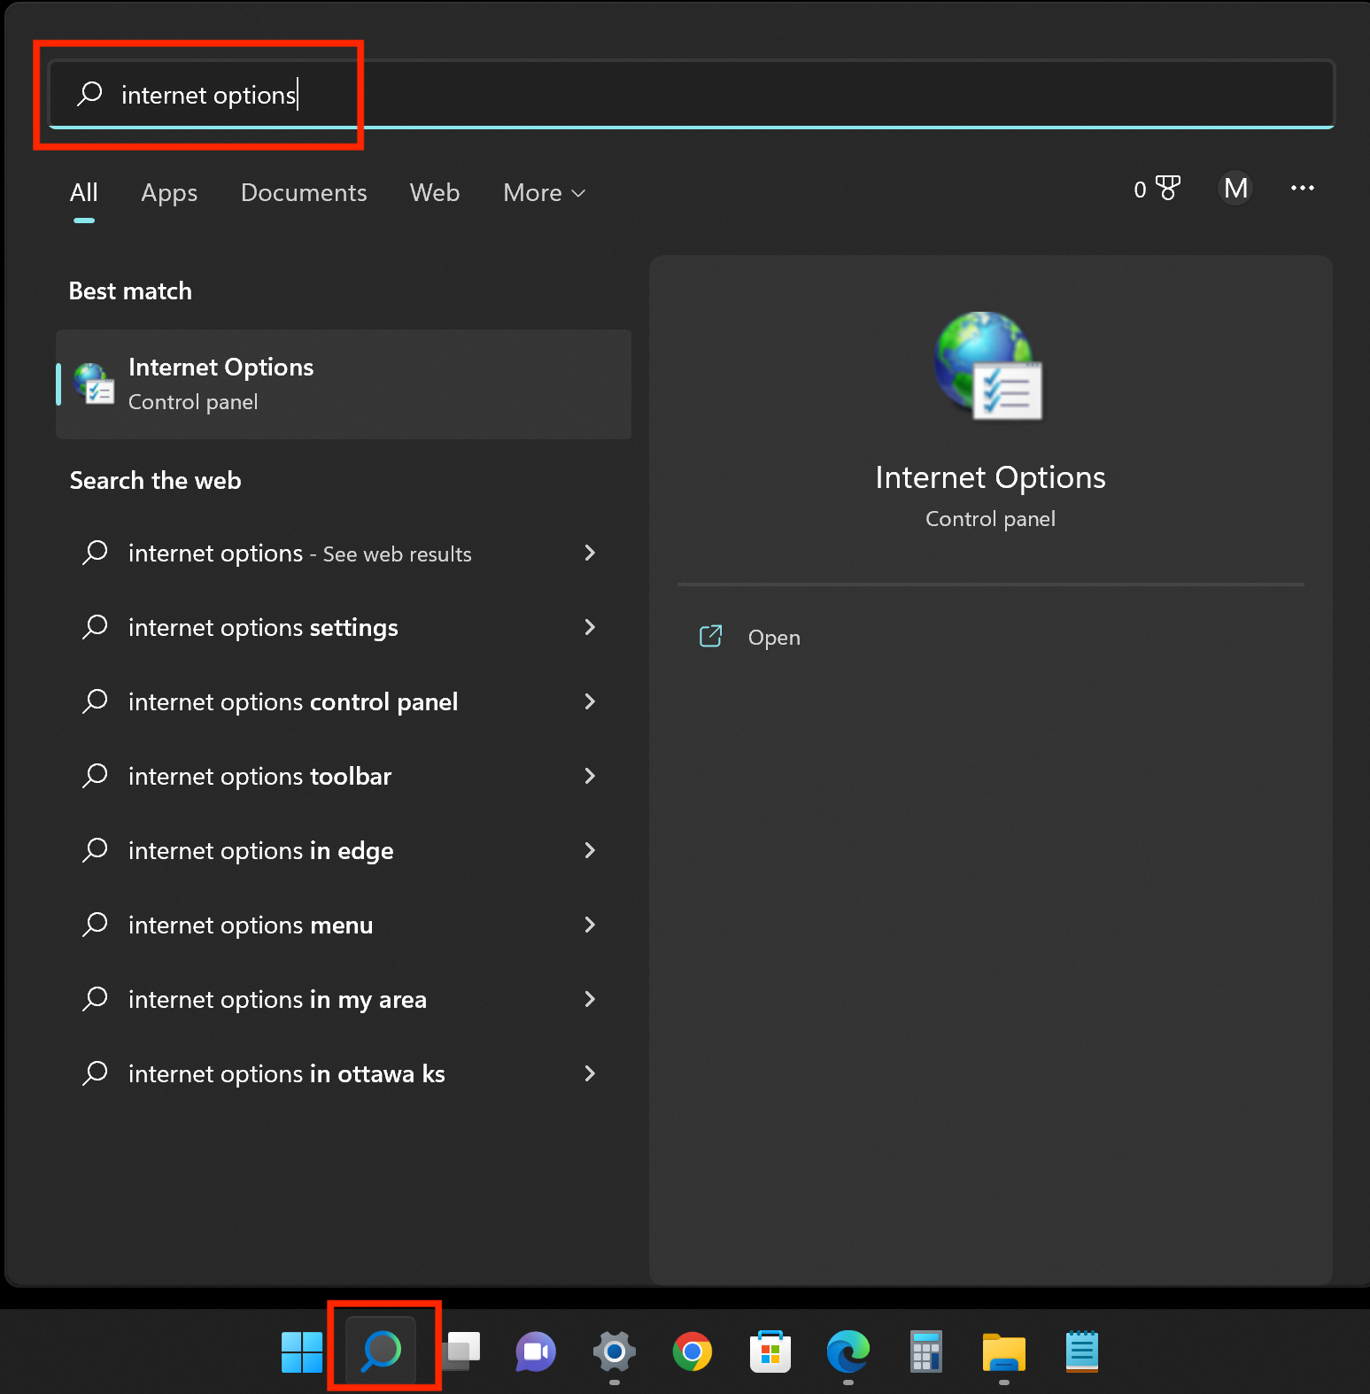Click the rewards trophy points icon
This screenshot has height=1394, width=1370.
[1157, 189]
